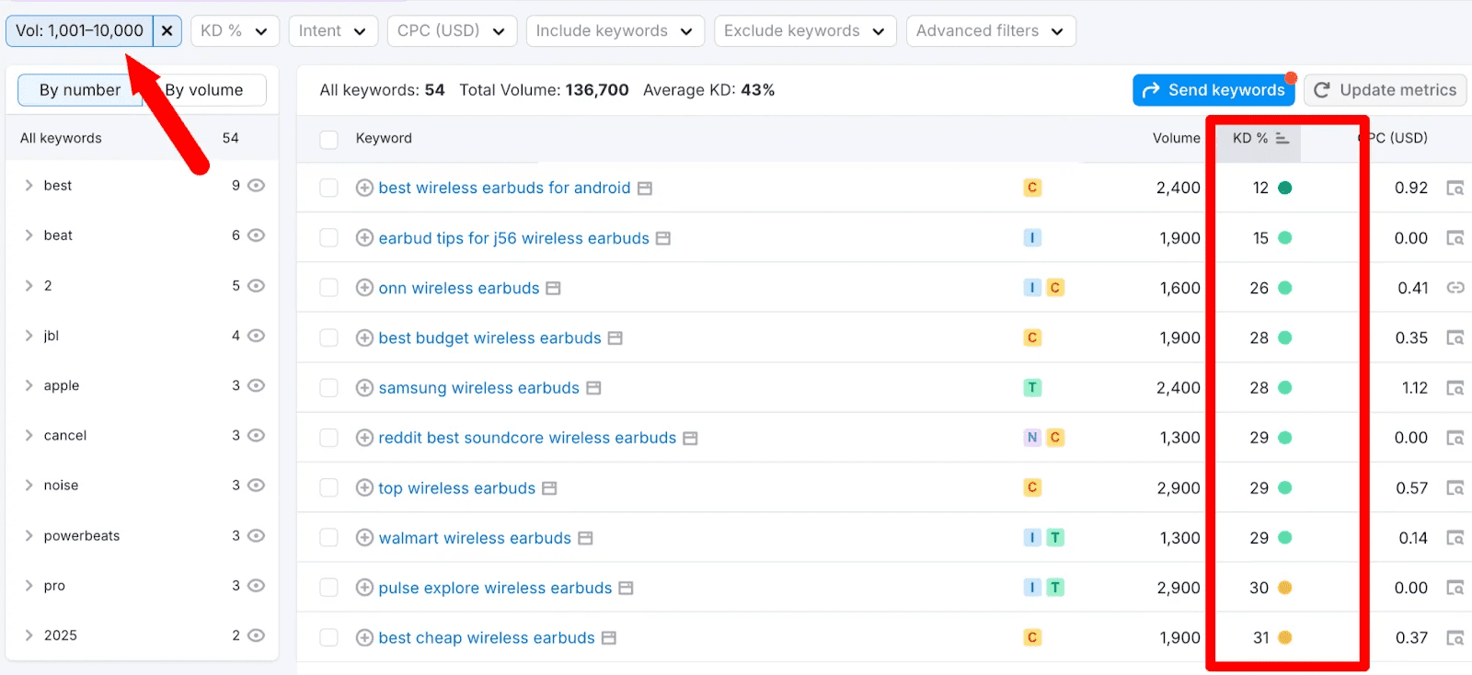
Task: Click the plus icon beside 'walmart wireless earbuds'
Action: 364,538
